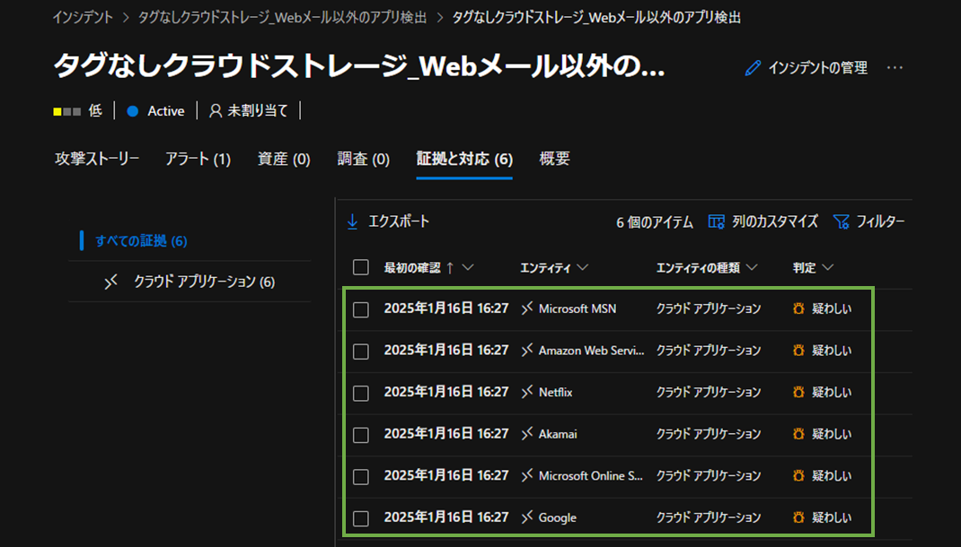This screenshot has width=961, height=547.
Task: Click the インシデントの管理 button
Action: [807, 68]
